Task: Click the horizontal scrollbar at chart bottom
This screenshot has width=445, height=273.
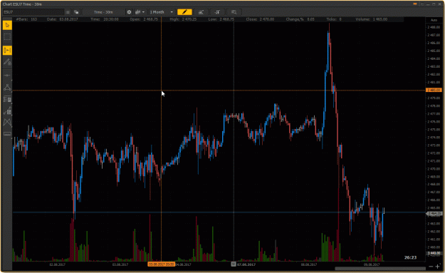Action: click(x=380, y=268)
